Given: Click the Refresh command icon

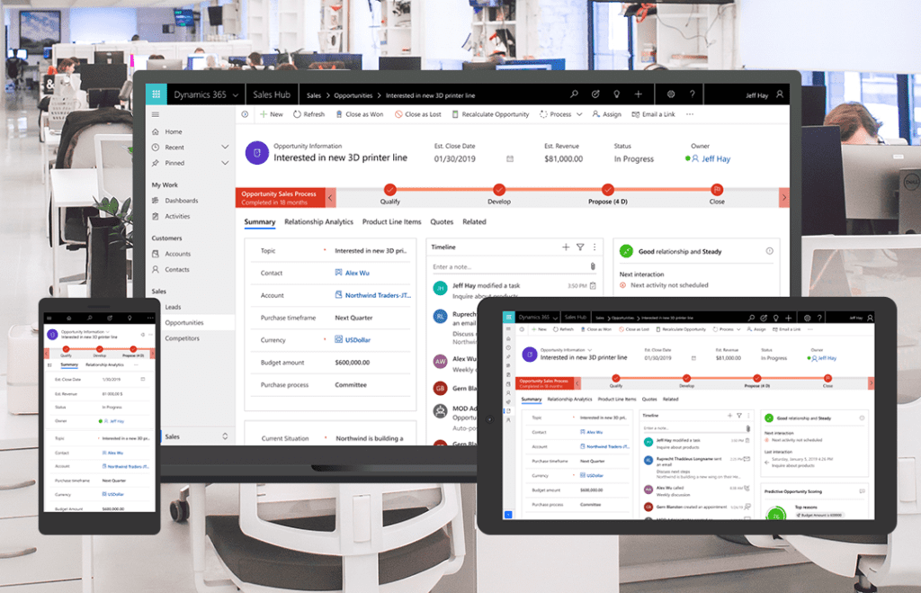Looking at the screenshot, I should [298, 114].
